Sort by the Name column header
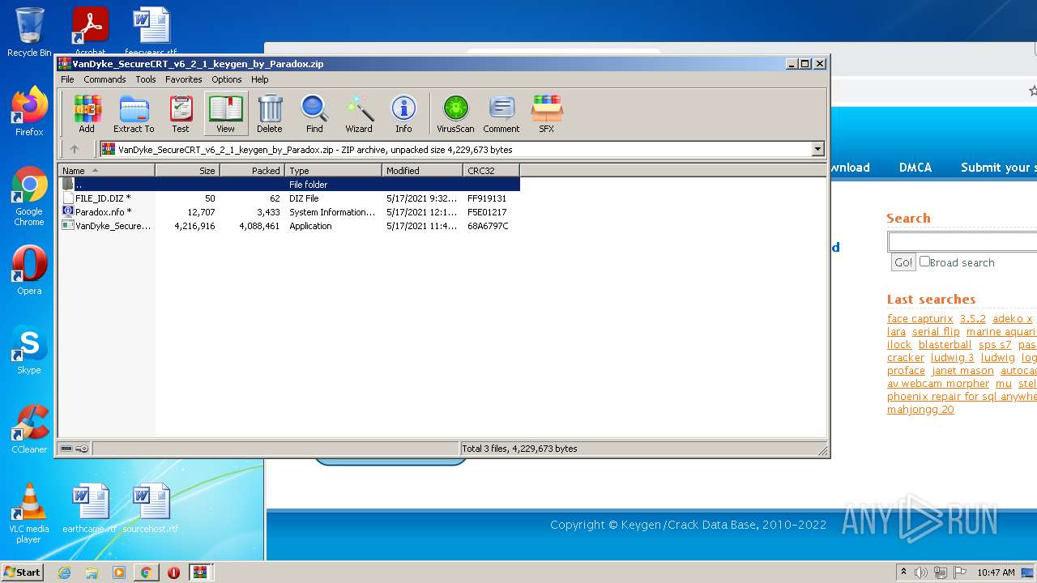1037x583 pixels. point(107,170)
